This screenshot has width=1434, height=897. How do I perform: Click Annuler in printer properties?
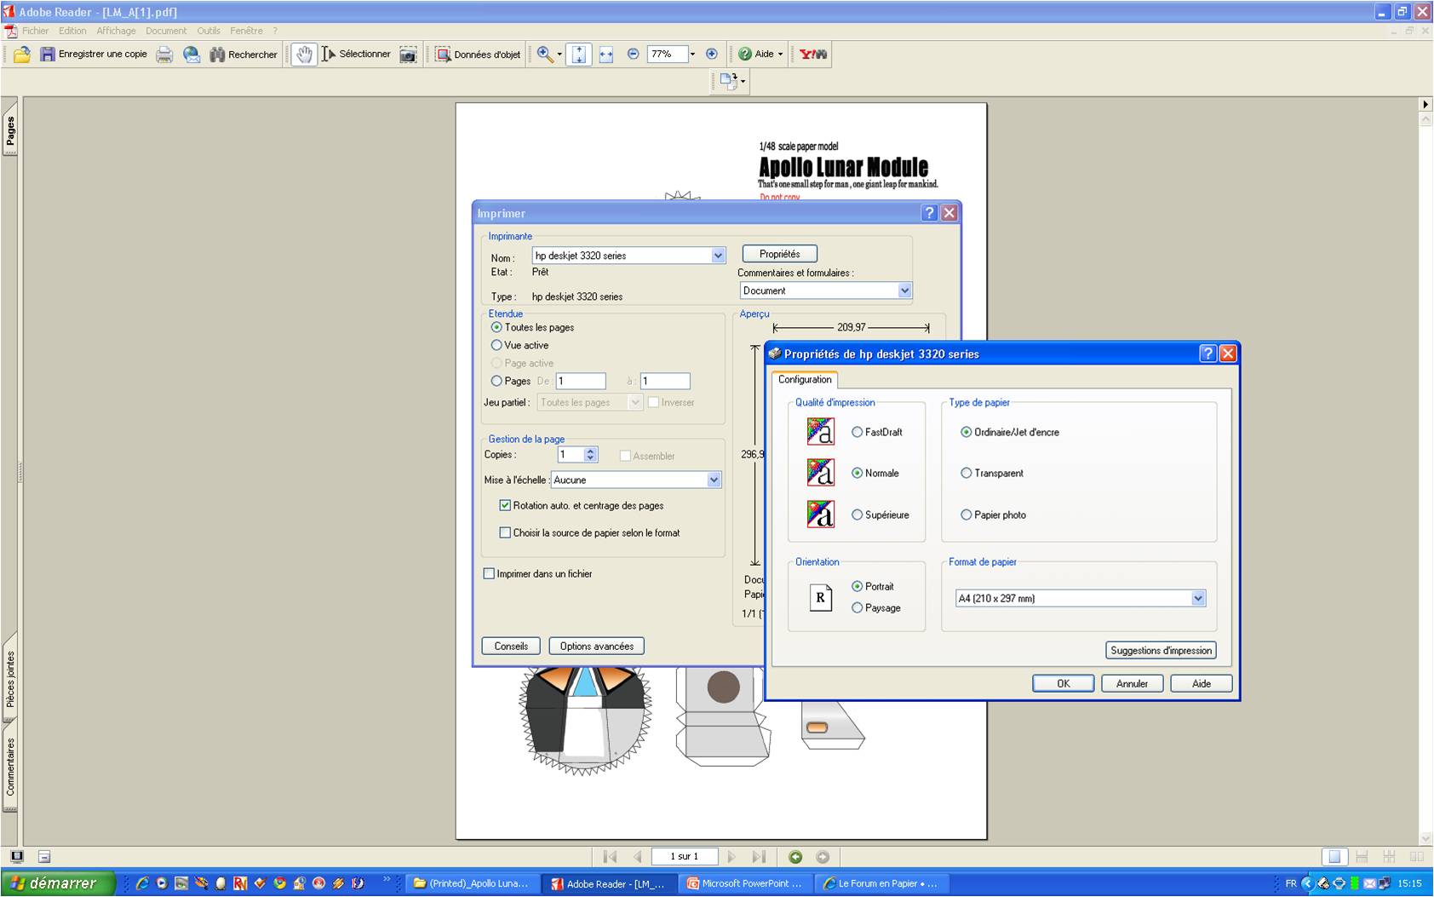1132,683
